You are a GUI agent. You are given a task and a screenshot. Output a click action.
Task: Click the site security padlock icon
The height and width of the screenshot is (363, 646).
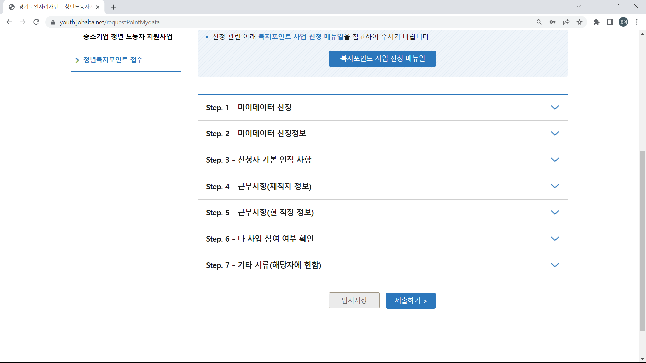(52, 22)
